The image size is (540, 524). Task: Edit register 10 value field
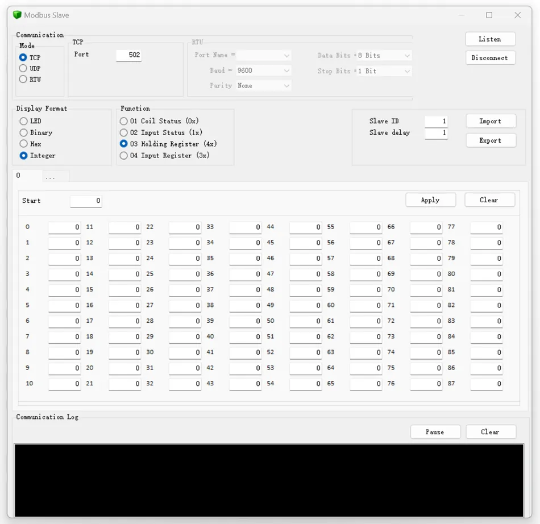pyautogui.click(x=64, y=384)
